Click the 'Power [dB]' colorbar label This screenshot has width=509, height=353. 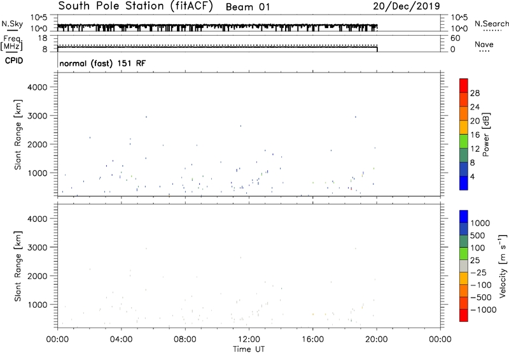click(486, 134)
